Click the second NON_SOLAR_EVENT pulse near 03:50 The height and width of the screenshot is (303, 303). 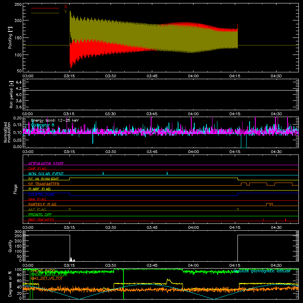pos(167,174)
